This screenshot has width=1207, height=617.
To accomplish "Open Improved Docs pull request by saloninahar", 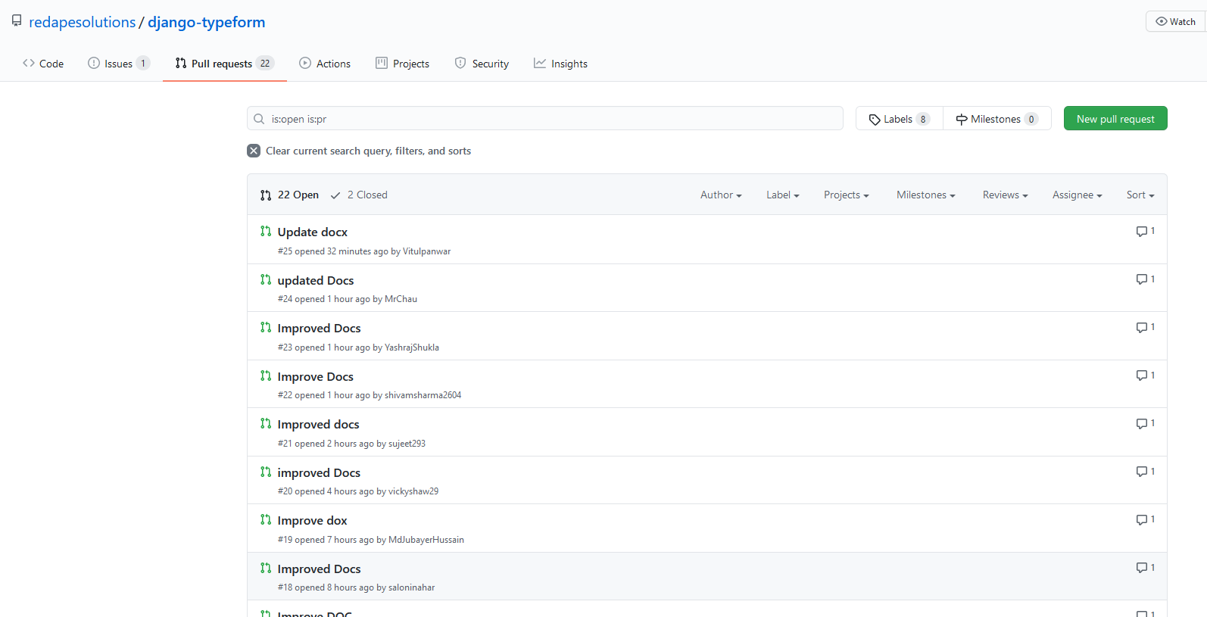I will [x=319, y=569].
